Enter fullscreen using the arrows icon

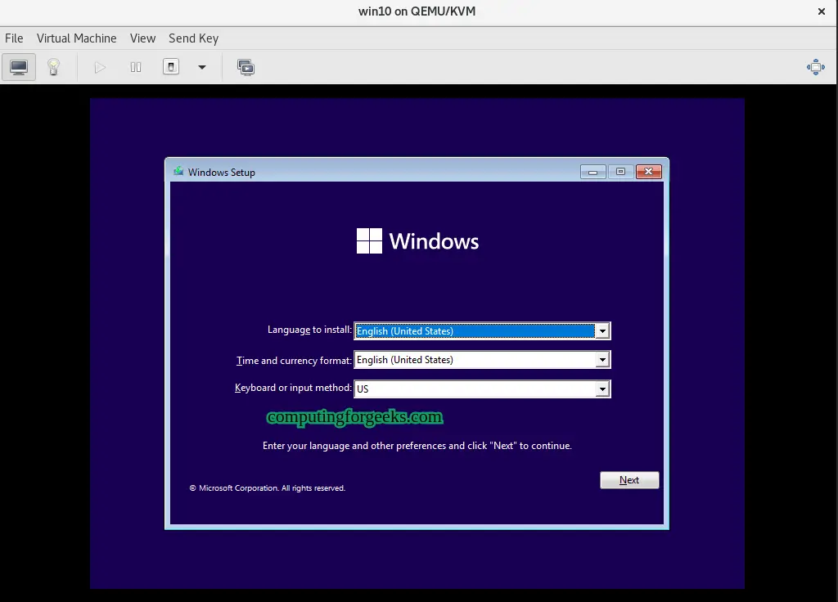[815, 67]
